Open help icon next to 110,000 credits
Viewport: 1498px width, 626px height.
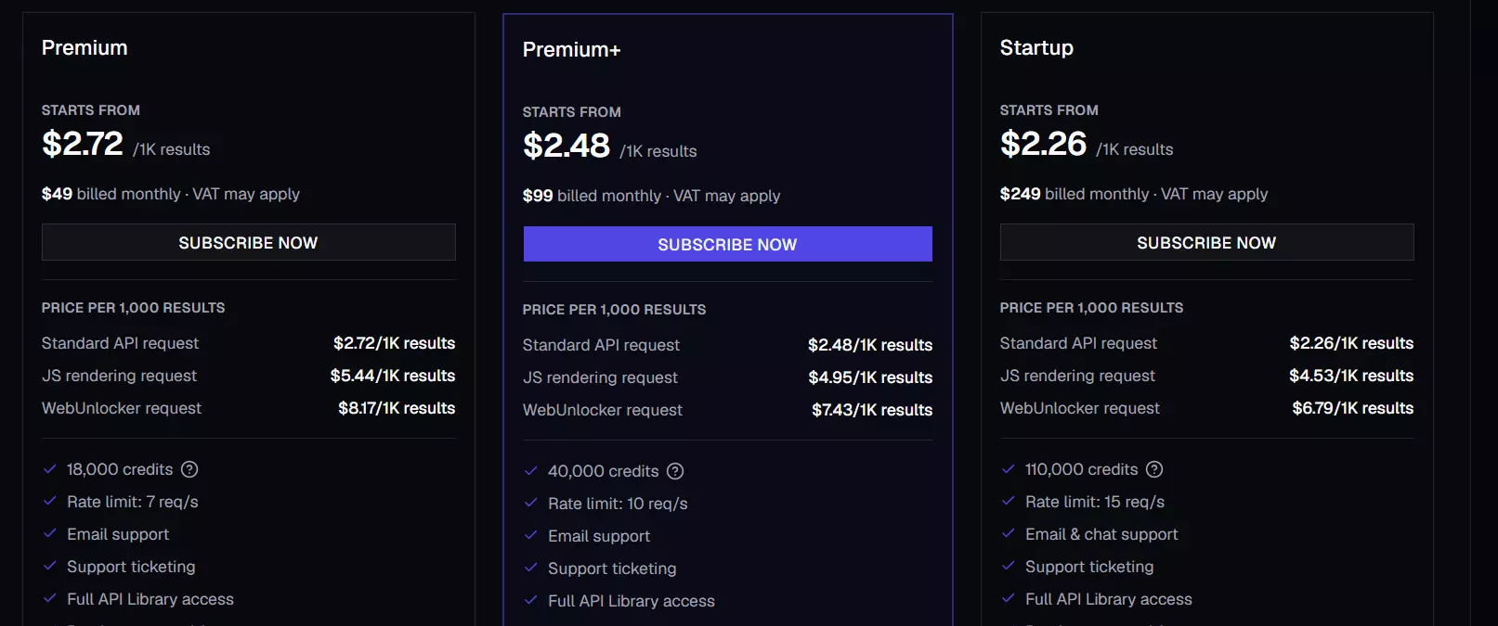pos(1154,469)
